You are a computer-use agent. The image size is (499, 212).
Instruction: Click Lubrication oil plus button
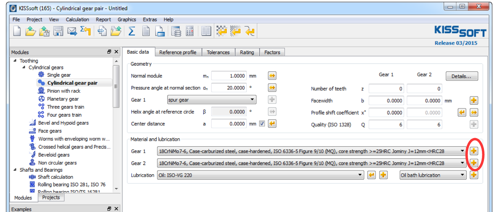pyautogui.click(x=383, y=175)
